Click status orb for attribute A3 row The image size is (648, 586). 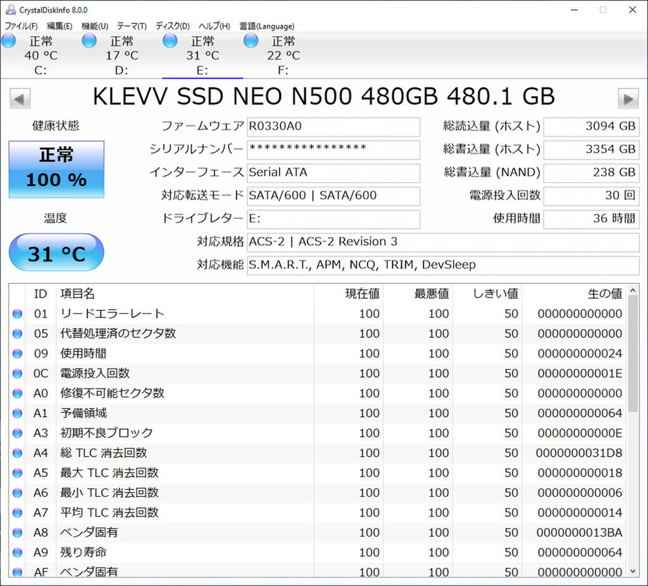[x=17, y=433]
